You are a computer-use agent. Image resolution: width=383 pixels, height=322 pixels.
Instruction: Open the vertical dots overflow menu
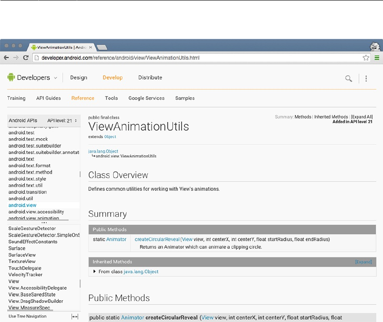366,79
